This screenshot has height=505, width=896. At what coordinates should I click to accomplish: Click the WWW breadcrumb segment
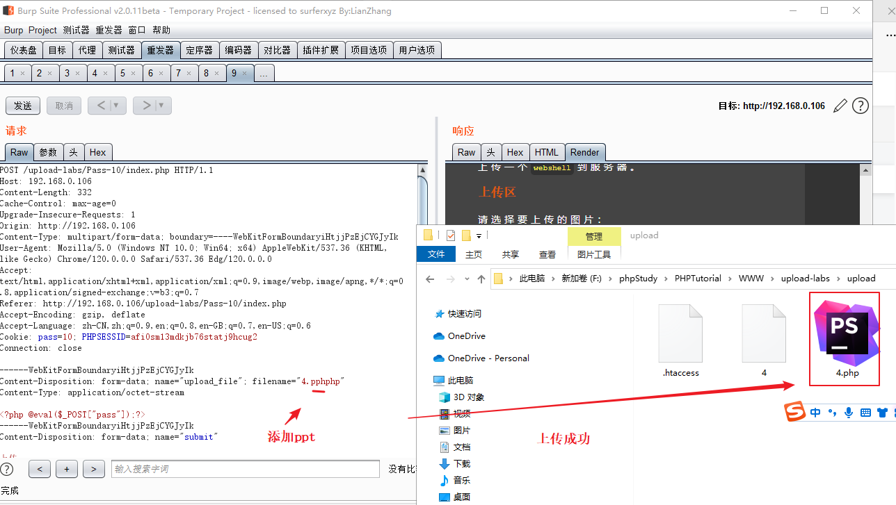[x=751, y=279]
